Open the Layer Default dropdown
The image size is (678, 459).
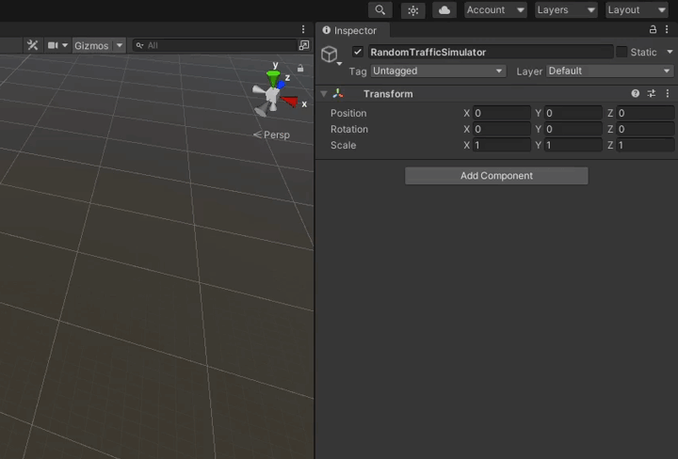pos(609,71)
